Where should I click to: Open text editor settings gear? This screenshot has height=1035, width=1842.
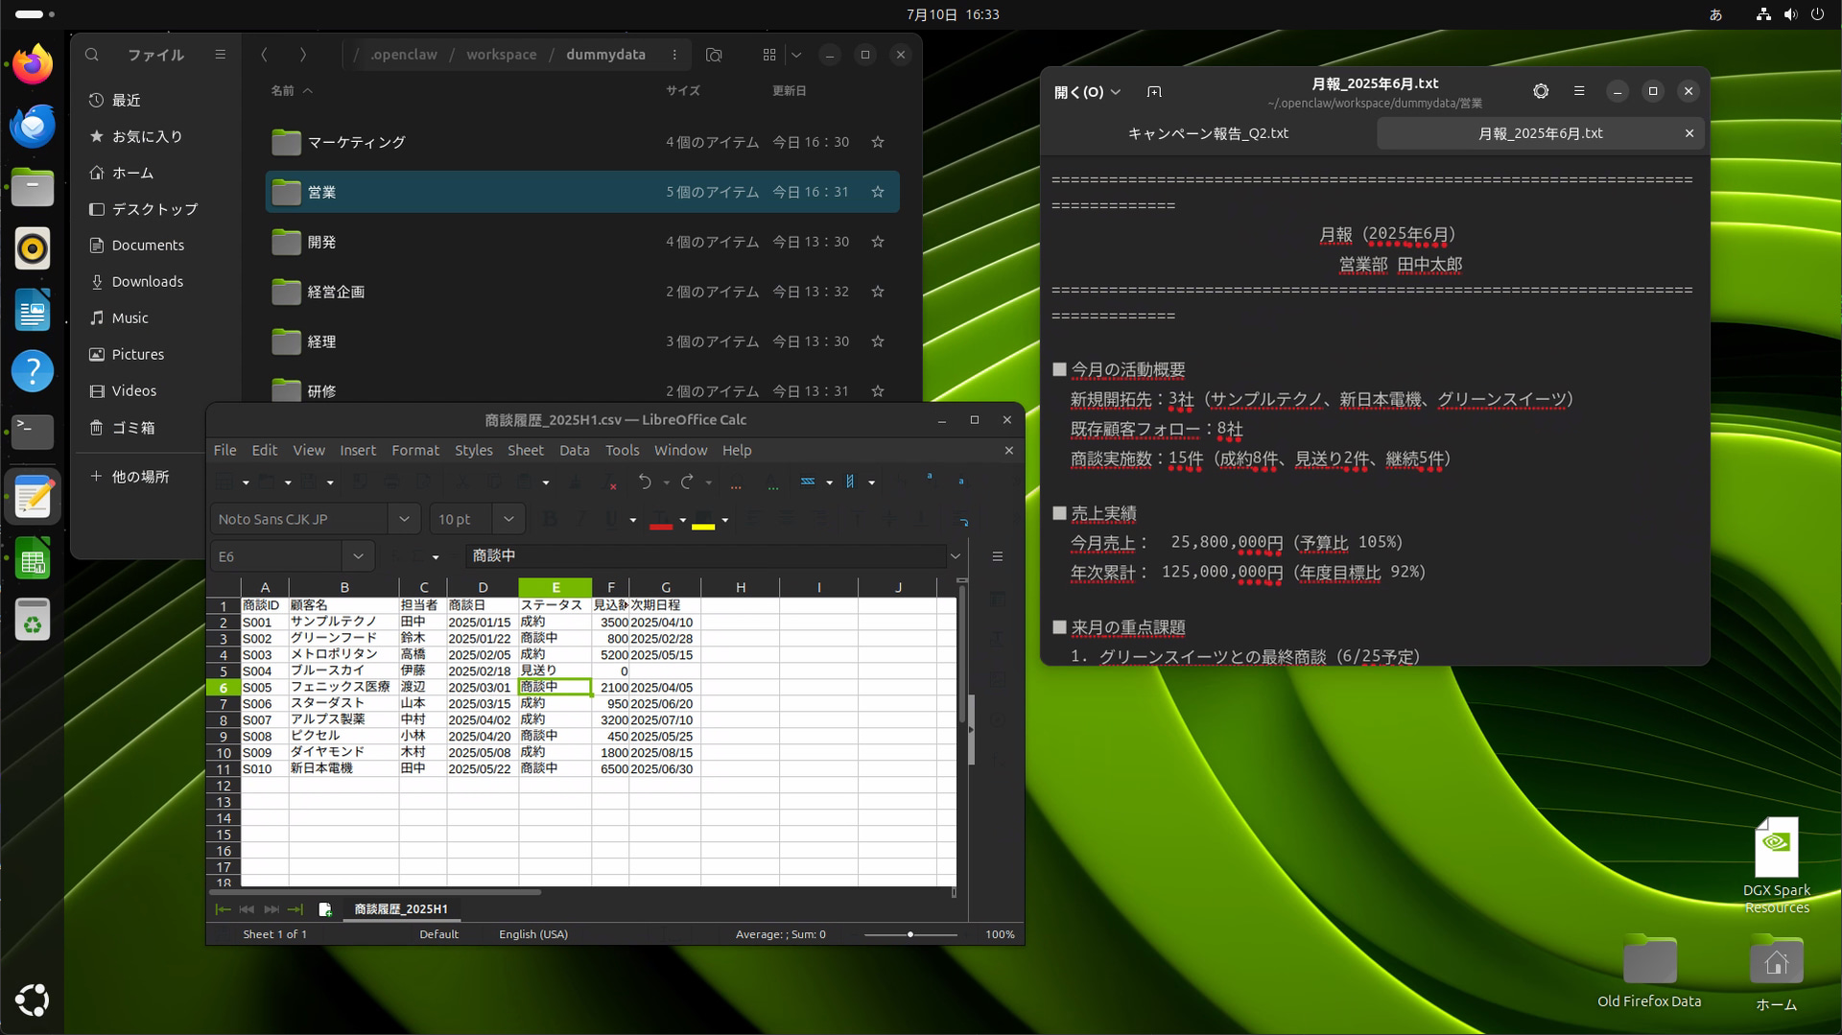[1541, 91]
